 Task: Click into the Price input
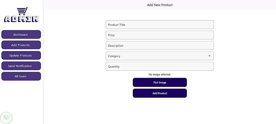[x=160, y=35]
